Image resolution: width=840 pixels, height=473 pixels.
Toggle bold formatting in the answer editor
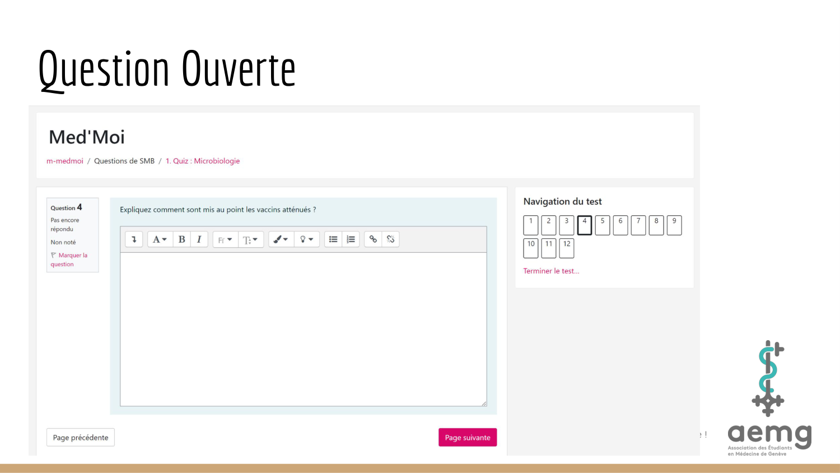point(181,239)
